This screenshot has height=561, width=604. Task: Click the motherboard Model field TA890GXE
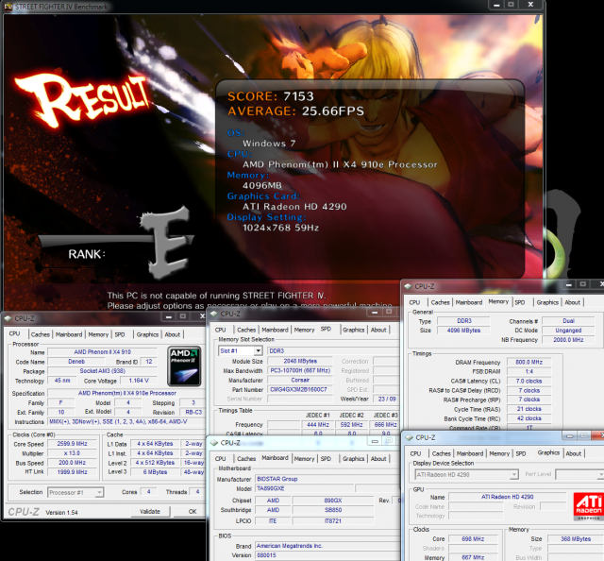point(304,488)
